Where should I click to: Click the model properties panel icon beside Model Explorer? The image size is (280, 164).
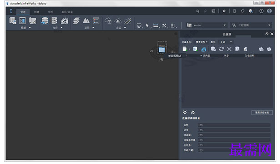[x=23, y=21]
